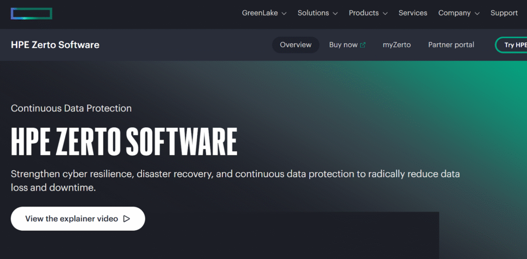Open the Company menu item
The width and height of the screenshot is (527, 259).
[x=454, y=13]
